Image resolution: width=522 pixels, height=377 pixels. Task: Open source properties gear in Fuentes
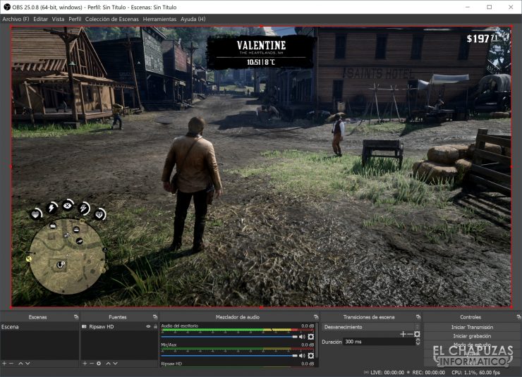pos(99,364)
